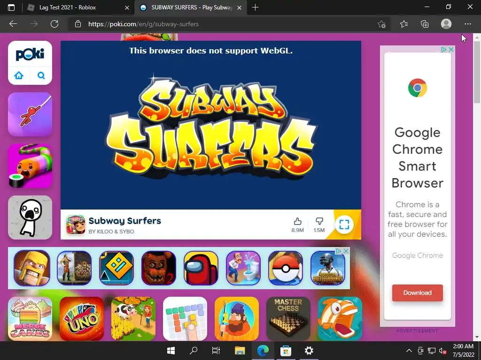The image size is (481, 360).
Task: Close the banner ad below the game
Action: (346, 251)
